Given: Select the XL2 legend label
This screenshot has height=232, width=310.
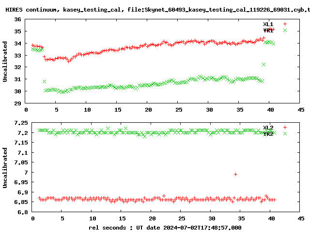Looking at the screenshot, I should pos(268,128).
